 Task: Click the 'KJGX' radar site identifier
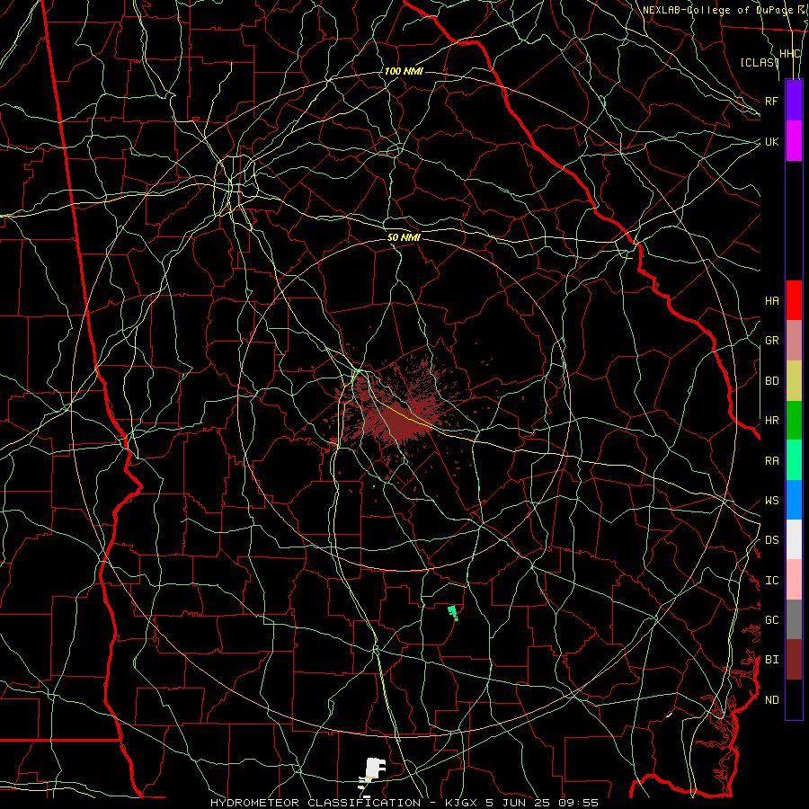tap(462, 803)
